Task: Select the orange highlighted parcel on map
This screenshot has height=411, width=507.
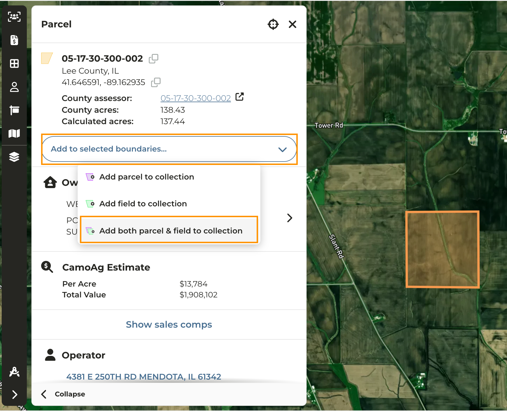Action: click(442, 249)
